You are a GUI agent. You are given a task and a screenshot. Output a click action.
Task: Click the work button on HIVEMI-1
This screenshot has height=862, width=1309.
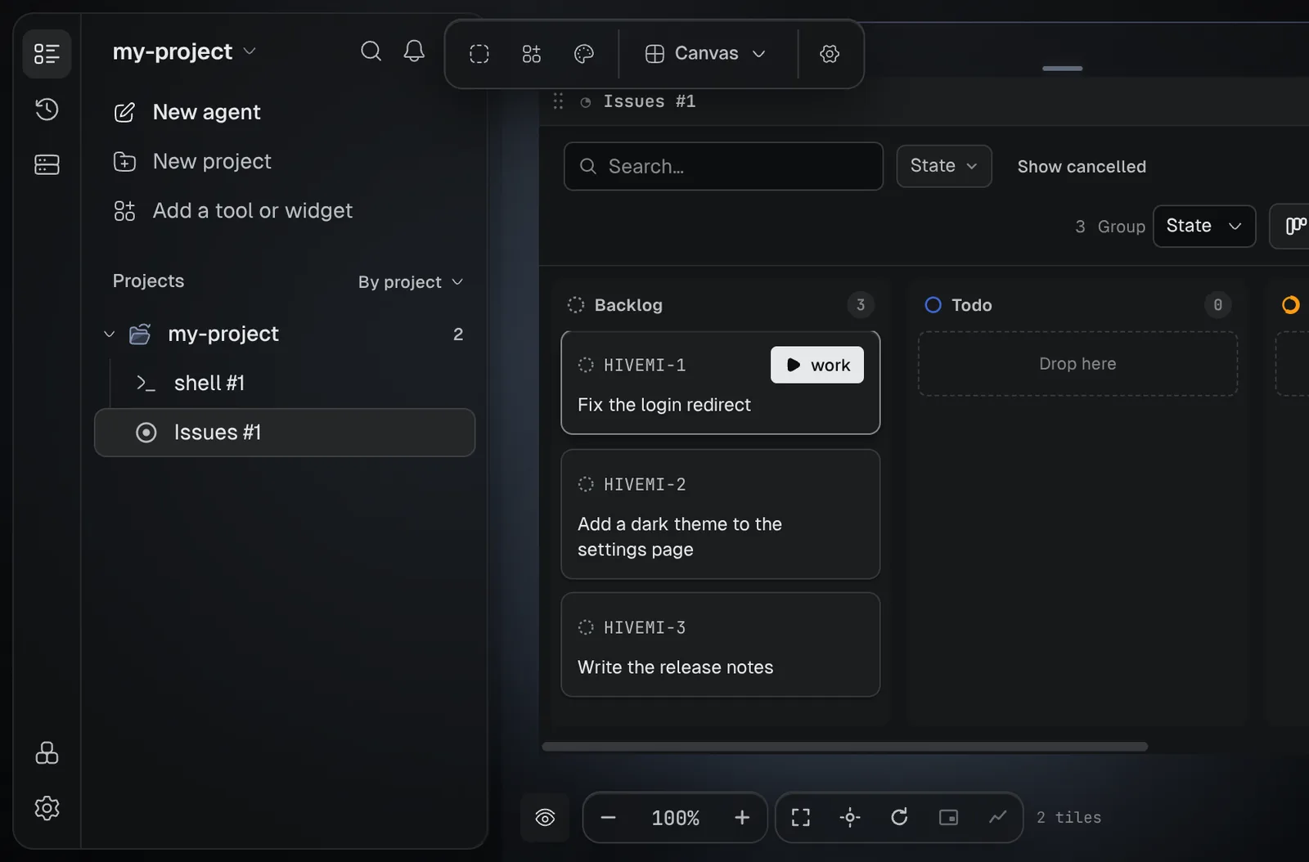[x=817, y=366]
